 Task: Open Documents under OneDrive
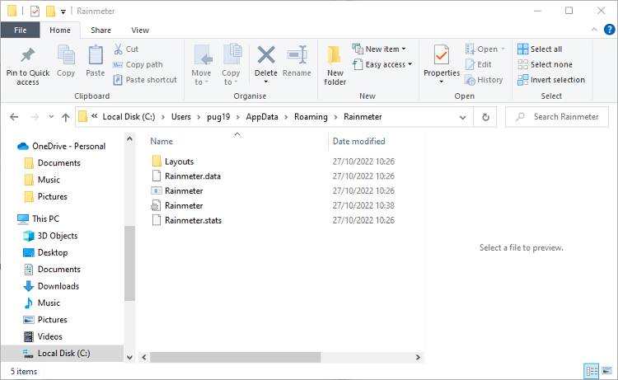click(x=59, y=163)
